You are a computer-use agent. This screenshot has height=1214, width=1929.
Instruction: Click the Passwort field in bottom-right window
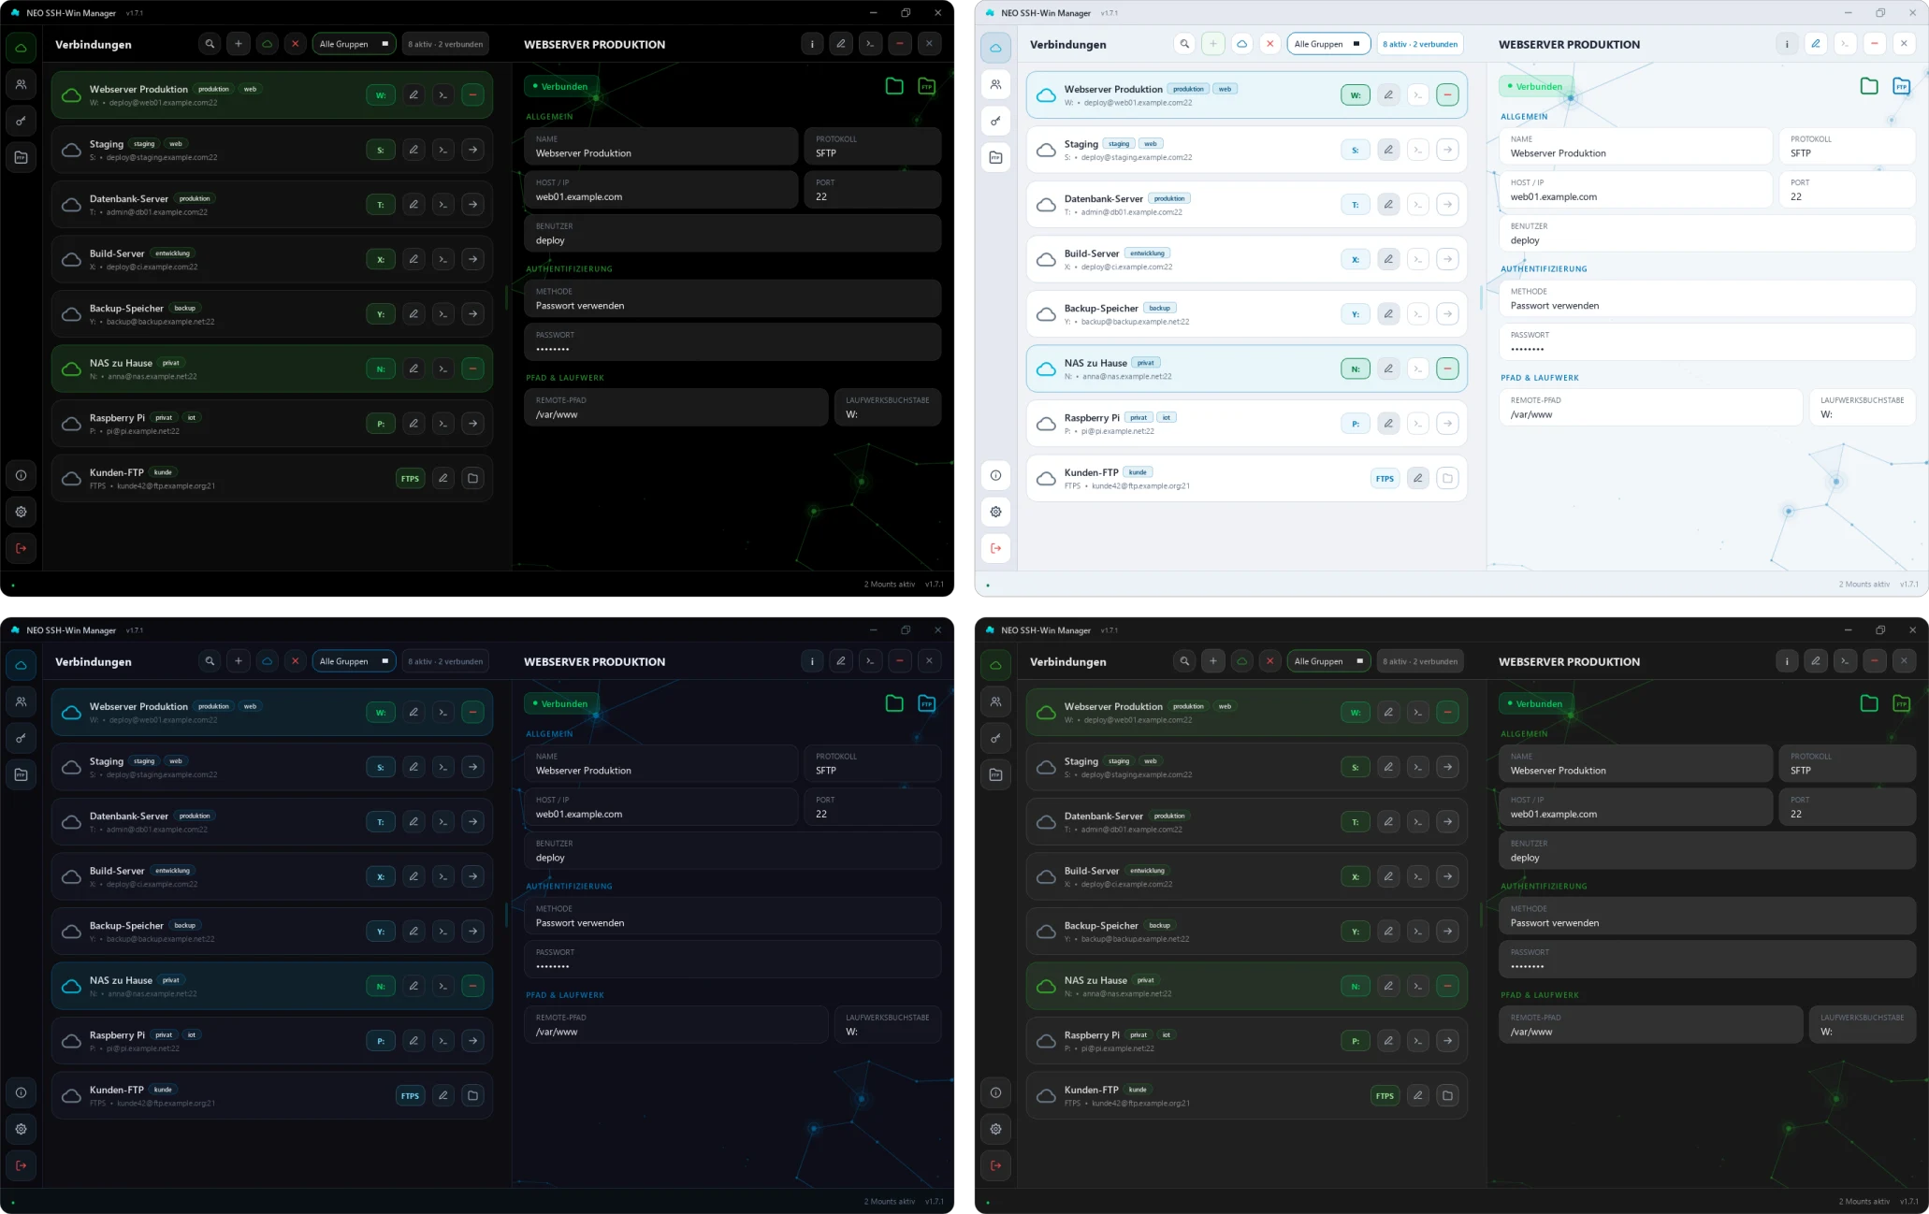tap(1707, 960)
